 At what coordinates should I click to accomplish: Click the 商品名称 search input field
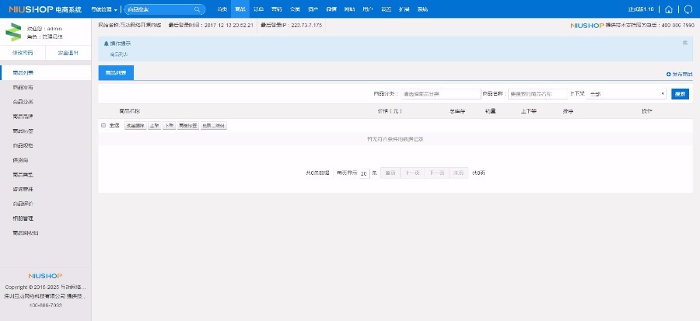[x=538, y=94]
